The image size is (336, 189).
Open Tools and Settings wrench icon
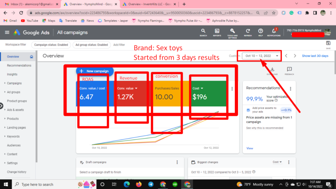232,31
